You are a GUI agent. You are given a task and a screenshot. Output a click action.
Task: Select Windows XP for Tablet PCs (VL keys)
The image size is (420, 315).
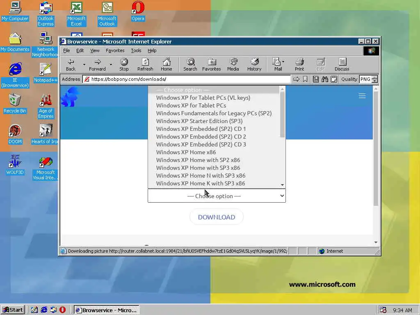tap(214, 98)
